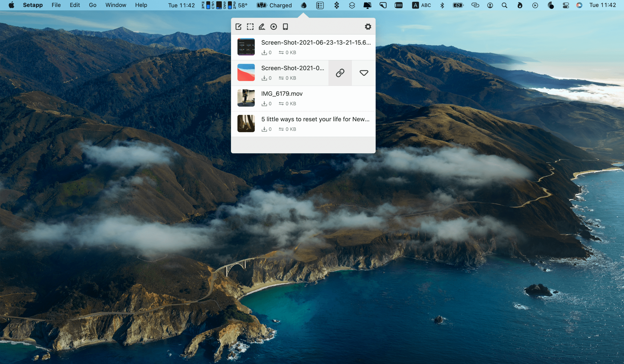Open the Go menu
624x364 pixels.
[x=93, y=5]
